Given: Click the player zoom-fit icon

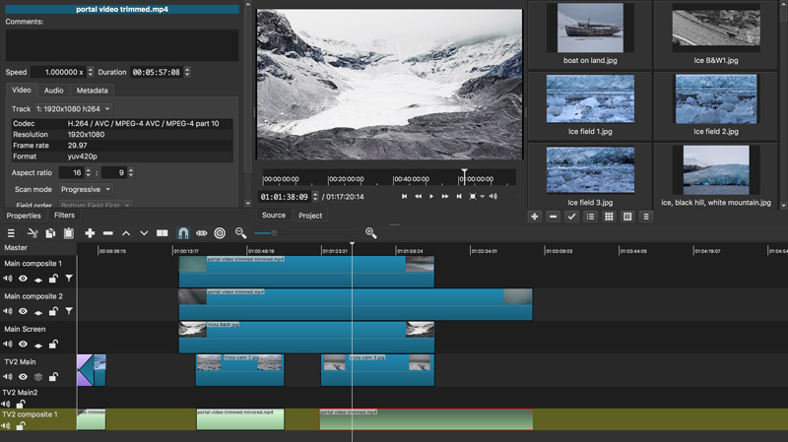Looking at the screenshot, I should [473, 196].
